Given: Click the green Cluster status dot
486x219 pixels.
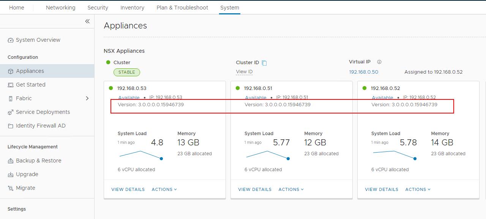Looking at the screenshot, I should pyautogui.click(x=108, y=62).
